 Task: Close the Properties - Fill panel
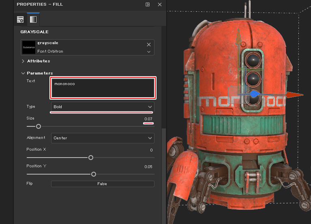tap(160, 4)
